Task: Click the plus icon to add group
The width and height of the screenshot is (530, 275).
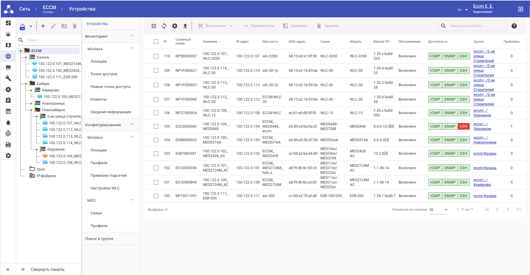Action: click(x=43, y=26)
